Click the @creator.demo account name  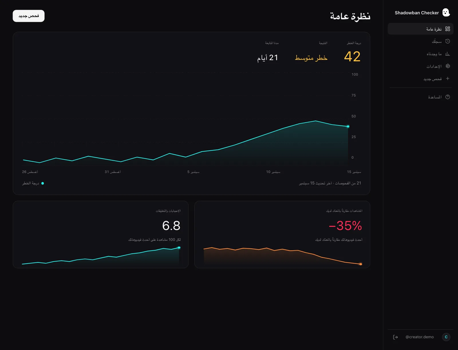click(419, 337)
